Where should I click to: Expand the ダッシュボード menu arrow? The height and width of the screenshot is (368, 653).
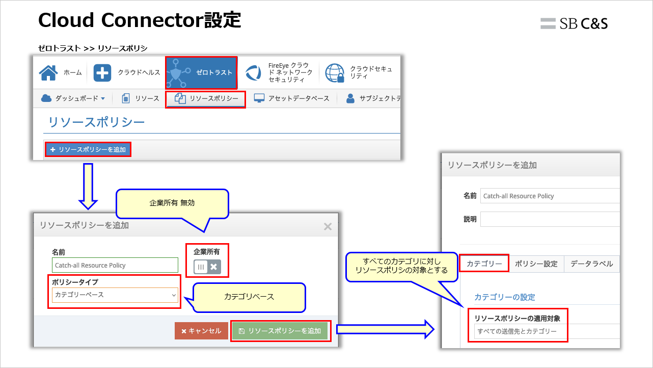coord(103,98)
